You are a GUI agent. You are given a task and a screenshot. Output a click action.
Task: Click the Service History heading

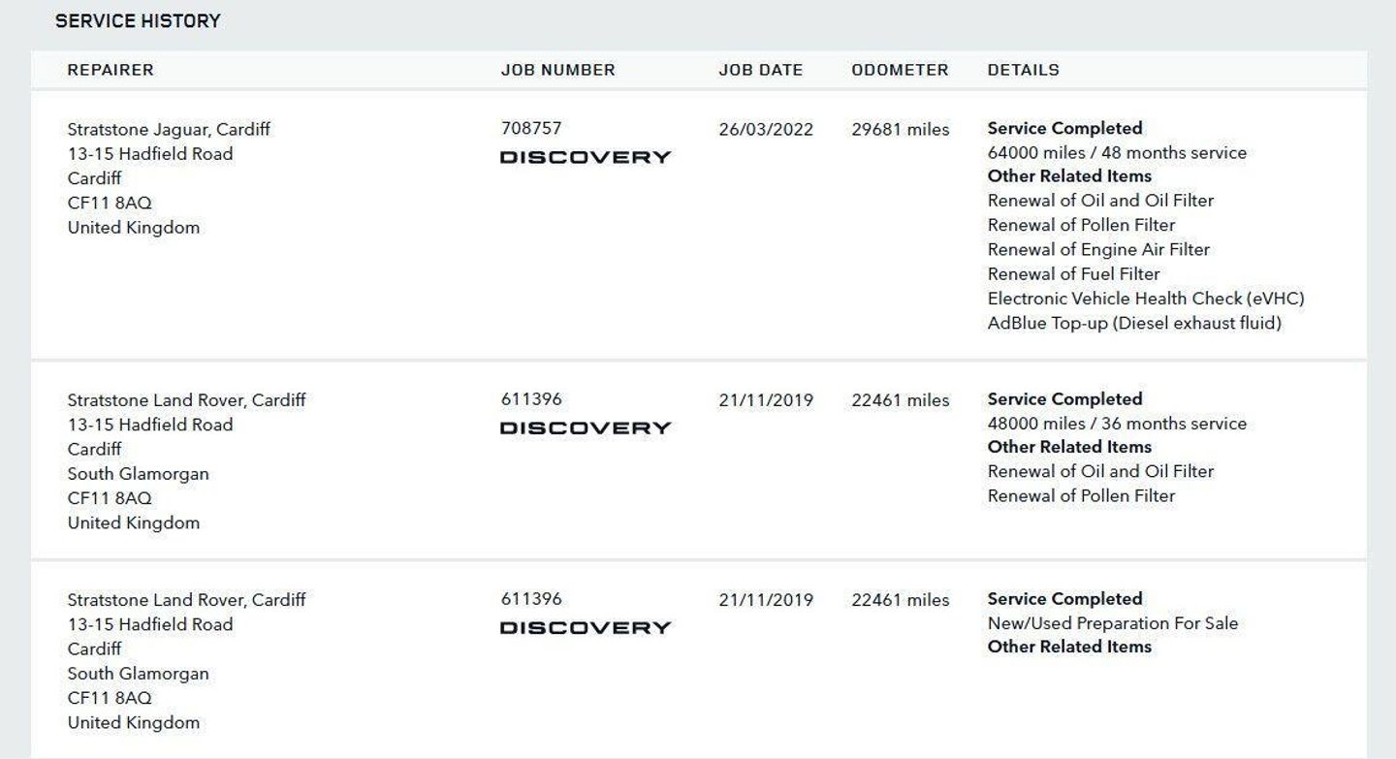(138, 20)
